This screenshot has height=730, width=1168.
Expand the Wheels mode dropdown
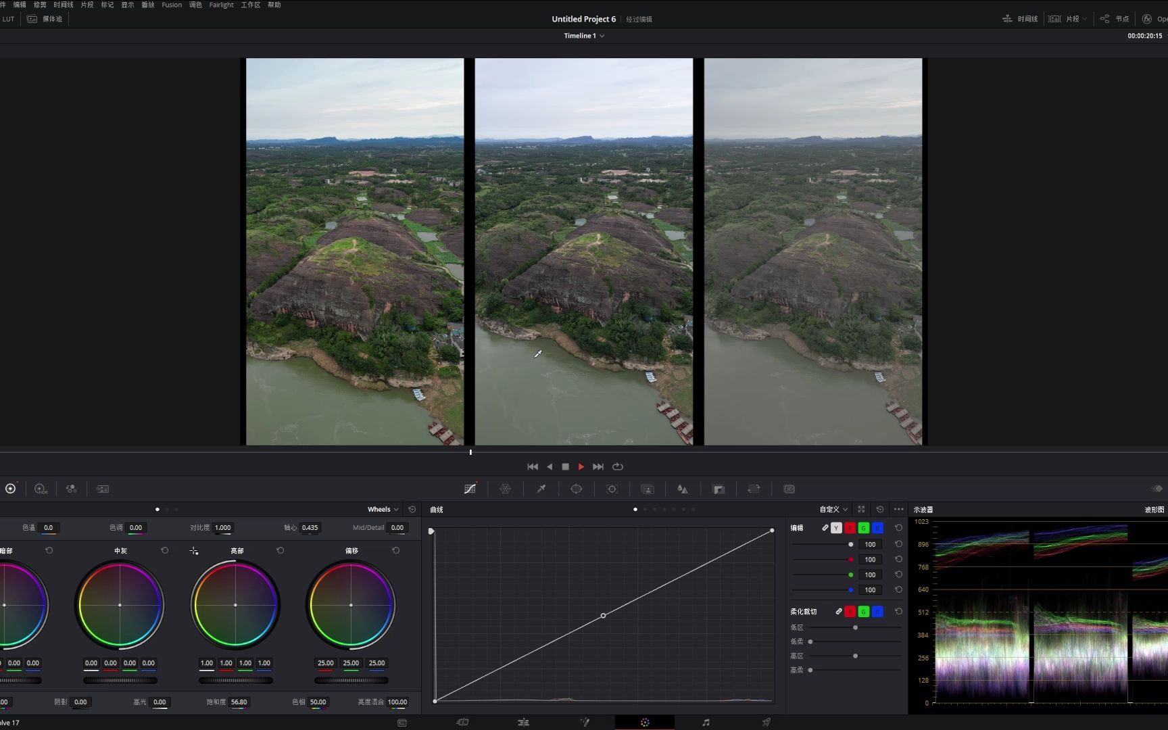click(x=383, y=510)
